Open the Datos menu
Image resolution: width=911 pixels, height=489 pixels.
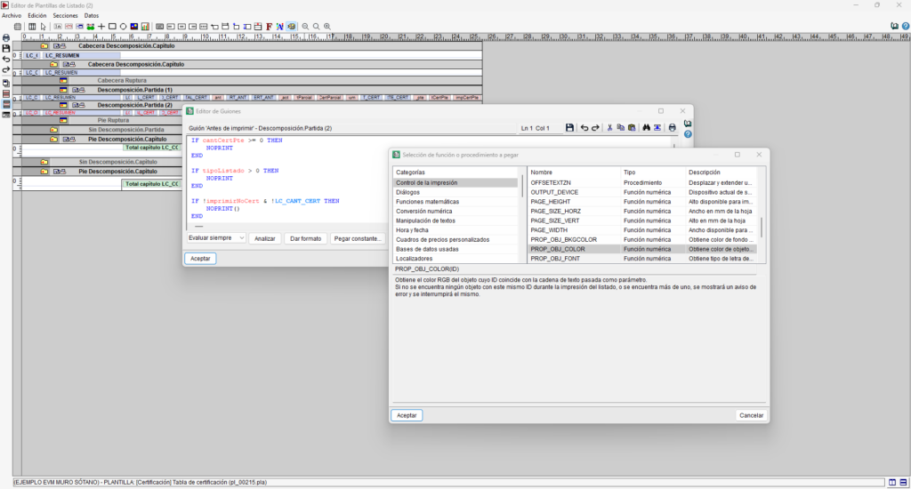(x=92, y=16)
